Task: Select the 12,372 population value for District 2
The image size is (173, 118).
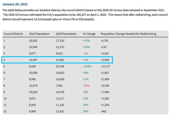Action: point(61,47)
